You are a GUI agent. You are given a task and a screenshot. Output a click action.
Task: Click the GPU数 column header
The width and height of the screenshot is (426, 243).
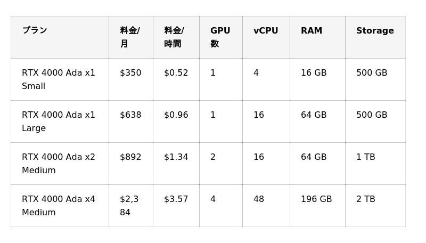point(220,37)
